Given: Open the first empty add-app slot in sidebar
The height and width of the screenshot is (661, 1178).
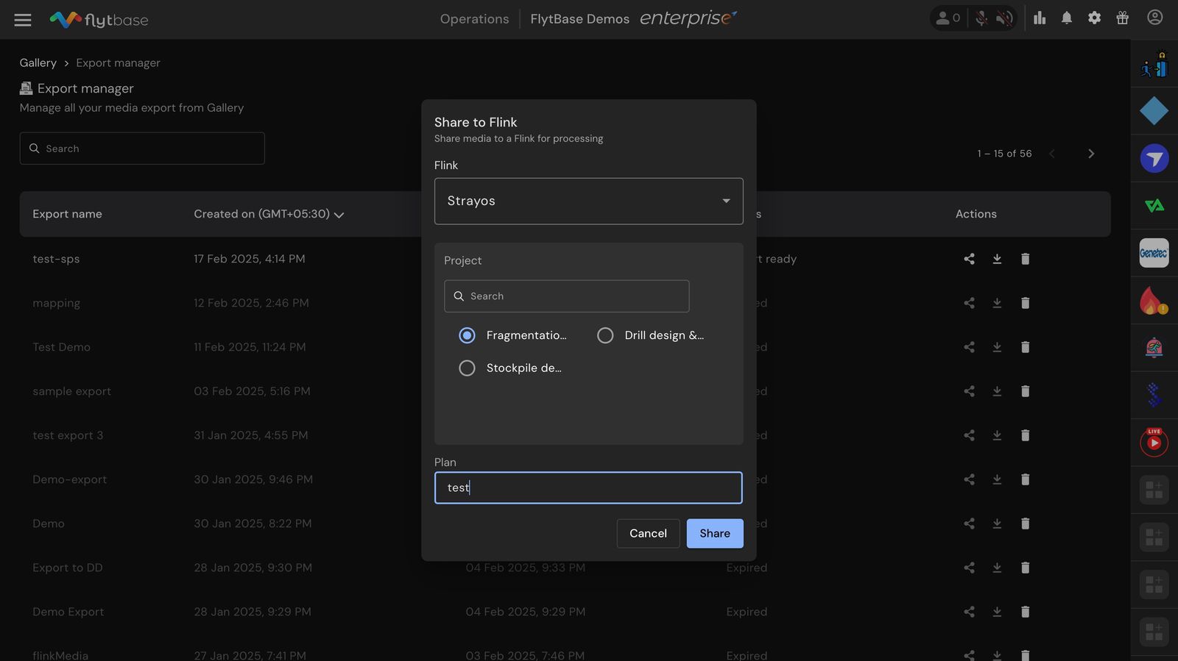Looking at the screenshot, I should (1154, 490).
